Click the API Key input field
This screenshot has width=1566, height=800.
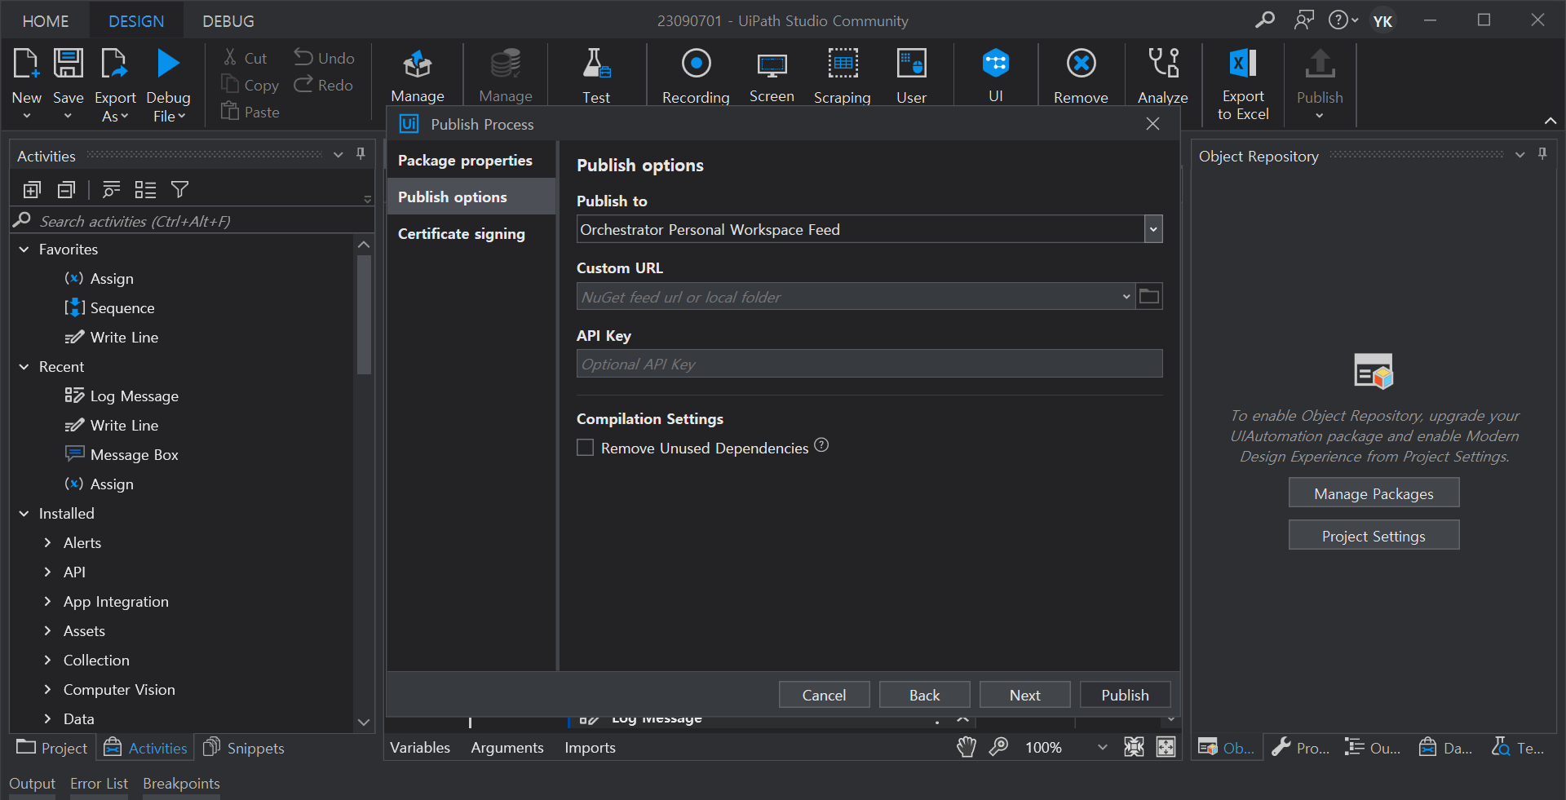(x=869, y=364)
